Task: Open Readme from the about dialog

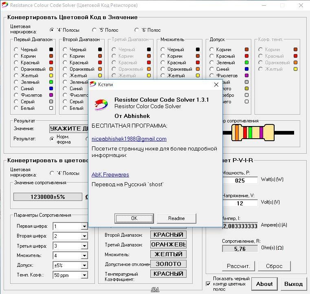Action: click(x=176, y=218)
